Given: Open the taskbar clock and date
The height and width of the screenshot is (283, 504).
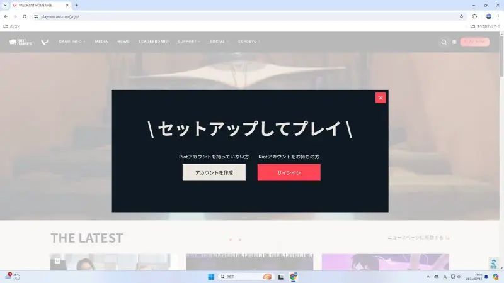Looking at the screenshot, I should tap(474, 277).
